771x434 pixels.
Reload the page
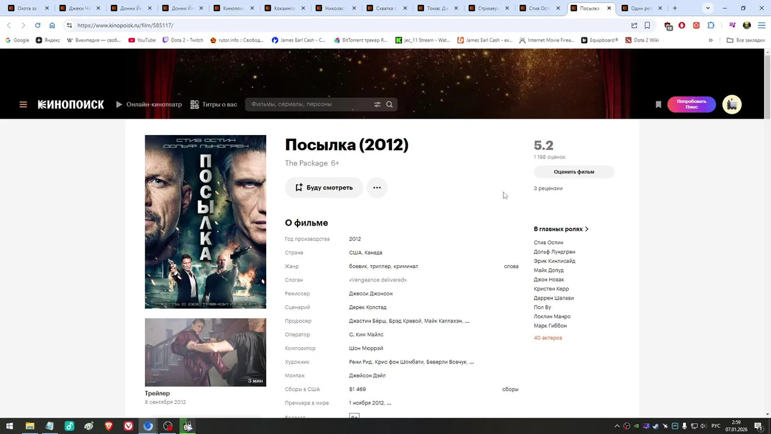click(x=37, y=25)
